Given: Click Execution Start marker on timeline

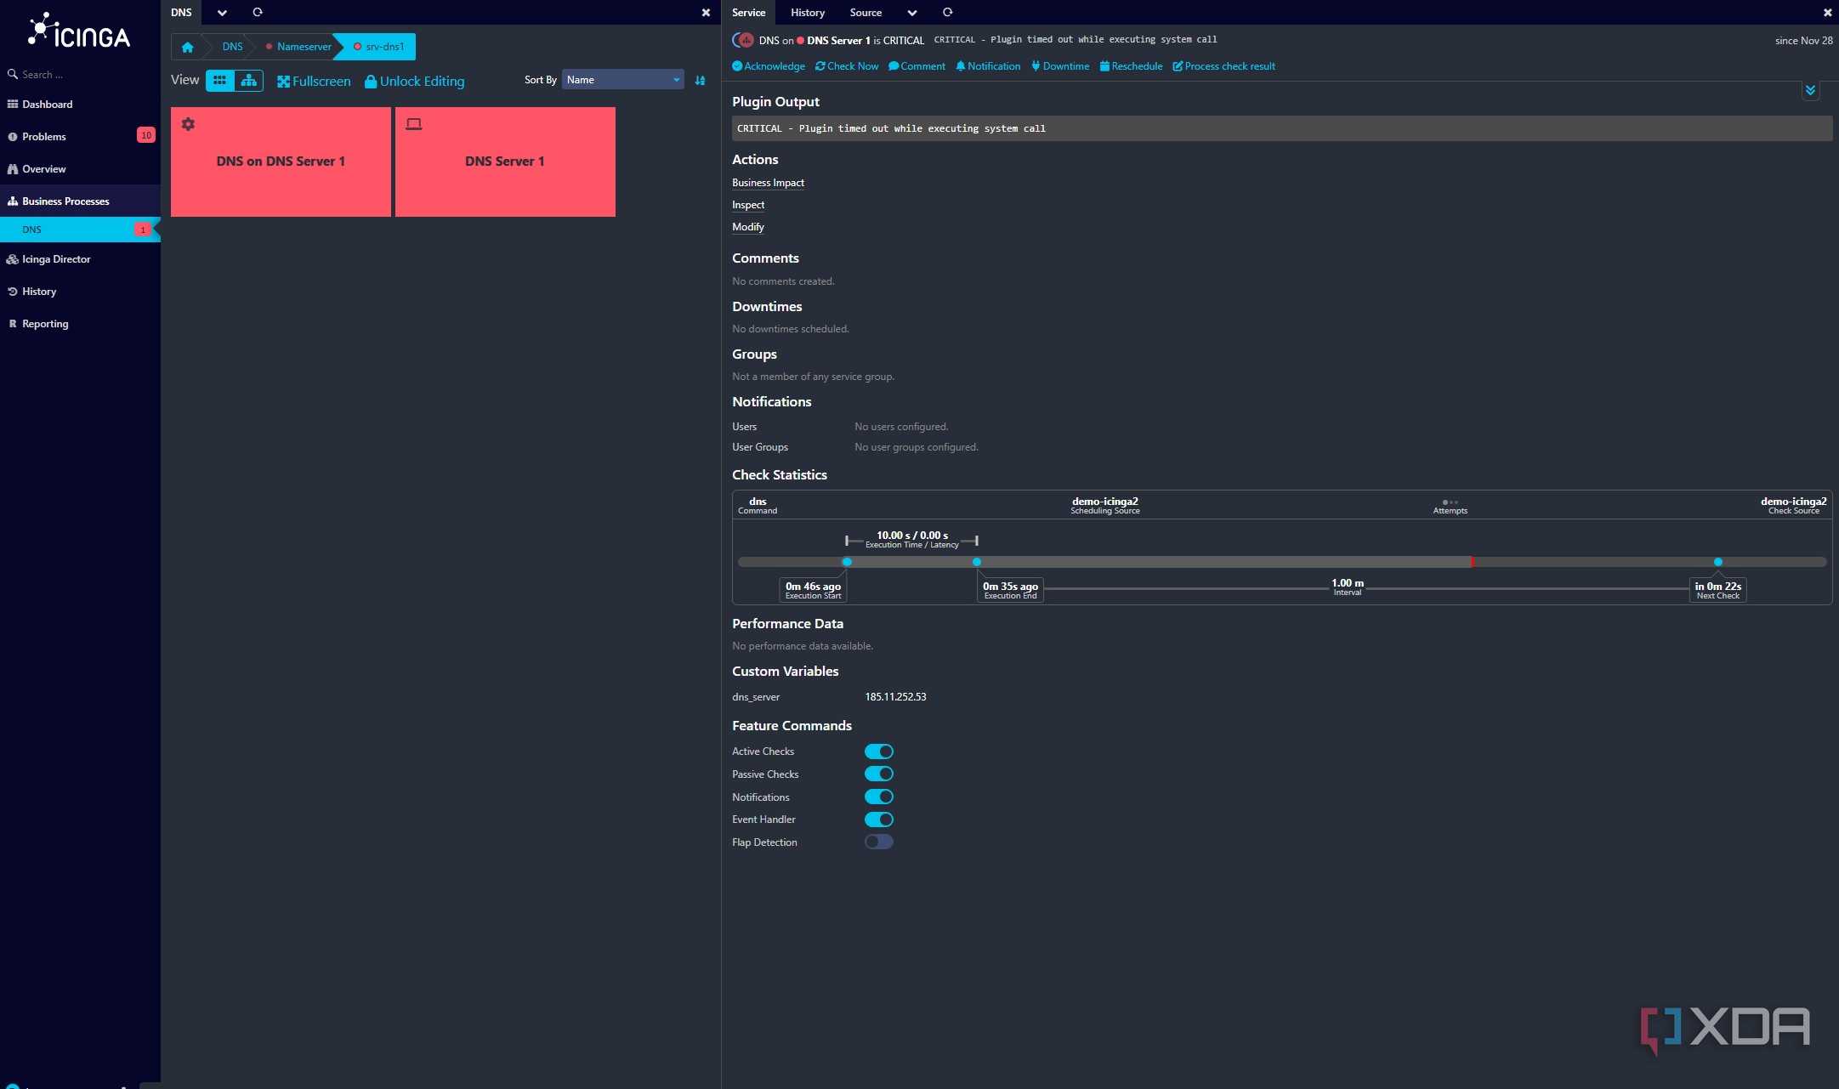Looking at the screenshot, I should pyautogui.click(x=847, y=562).
